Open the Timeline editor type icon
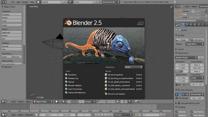Screen dimensions: 208x117 click(x=4, y=115)
